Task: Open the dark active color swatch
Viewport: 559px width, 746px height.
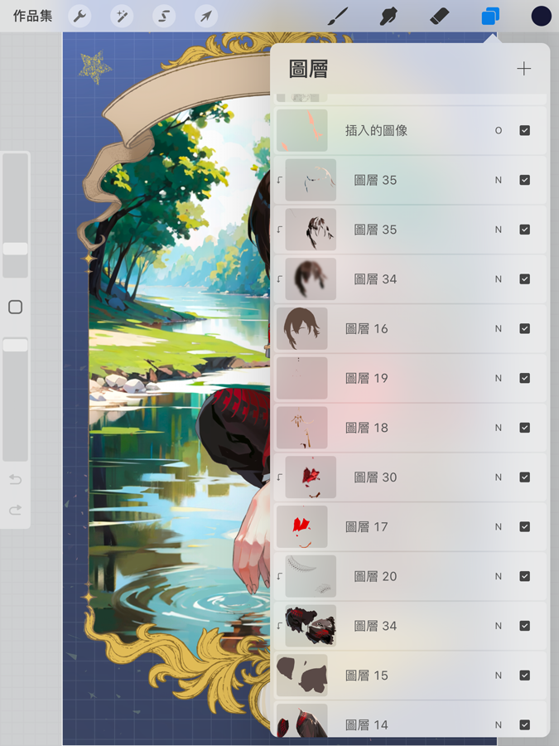Action: tap(541, 17)
